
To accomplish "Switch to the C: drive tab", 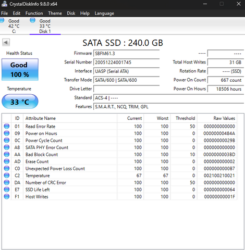I will pyautogui.click(x=14, y=26).
